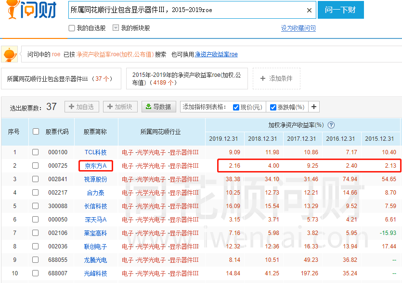
Task: Open the 长信科技 stock link
Action: point(96,206)
